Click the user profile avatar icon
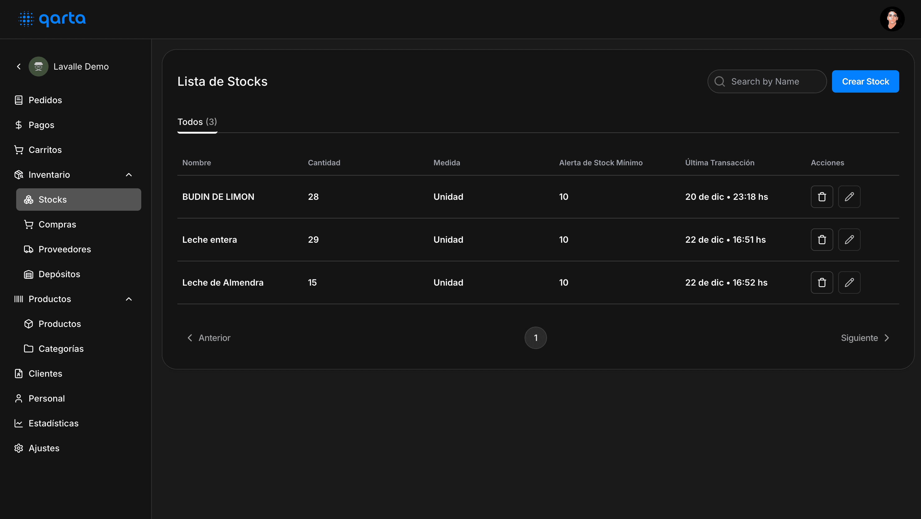Image resolution: width=921 pixels, height=519 pixels. [892, 18]
